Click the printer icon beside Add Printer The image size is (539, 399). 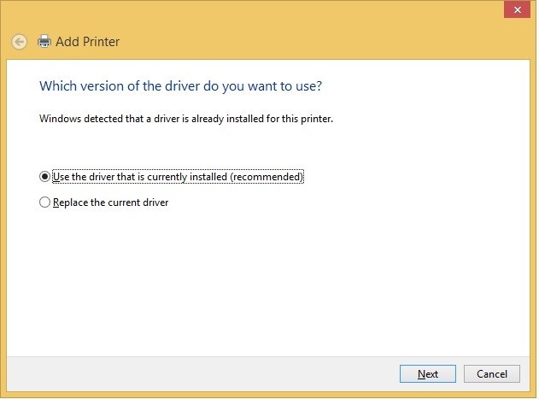pos(44,41)
